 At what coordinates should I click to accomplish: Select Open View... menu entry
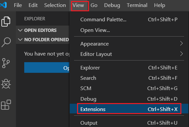(129, 30)
